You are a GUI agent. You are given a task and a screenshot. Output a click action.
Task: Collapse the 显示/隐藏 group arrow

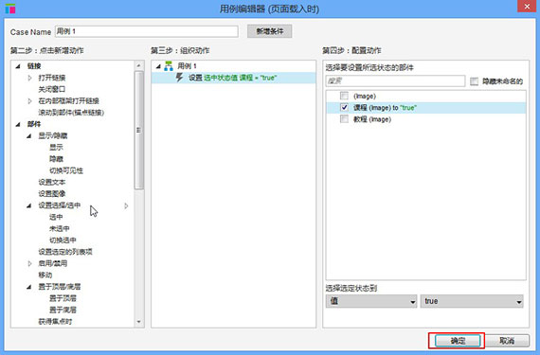(x=29, y=136)
